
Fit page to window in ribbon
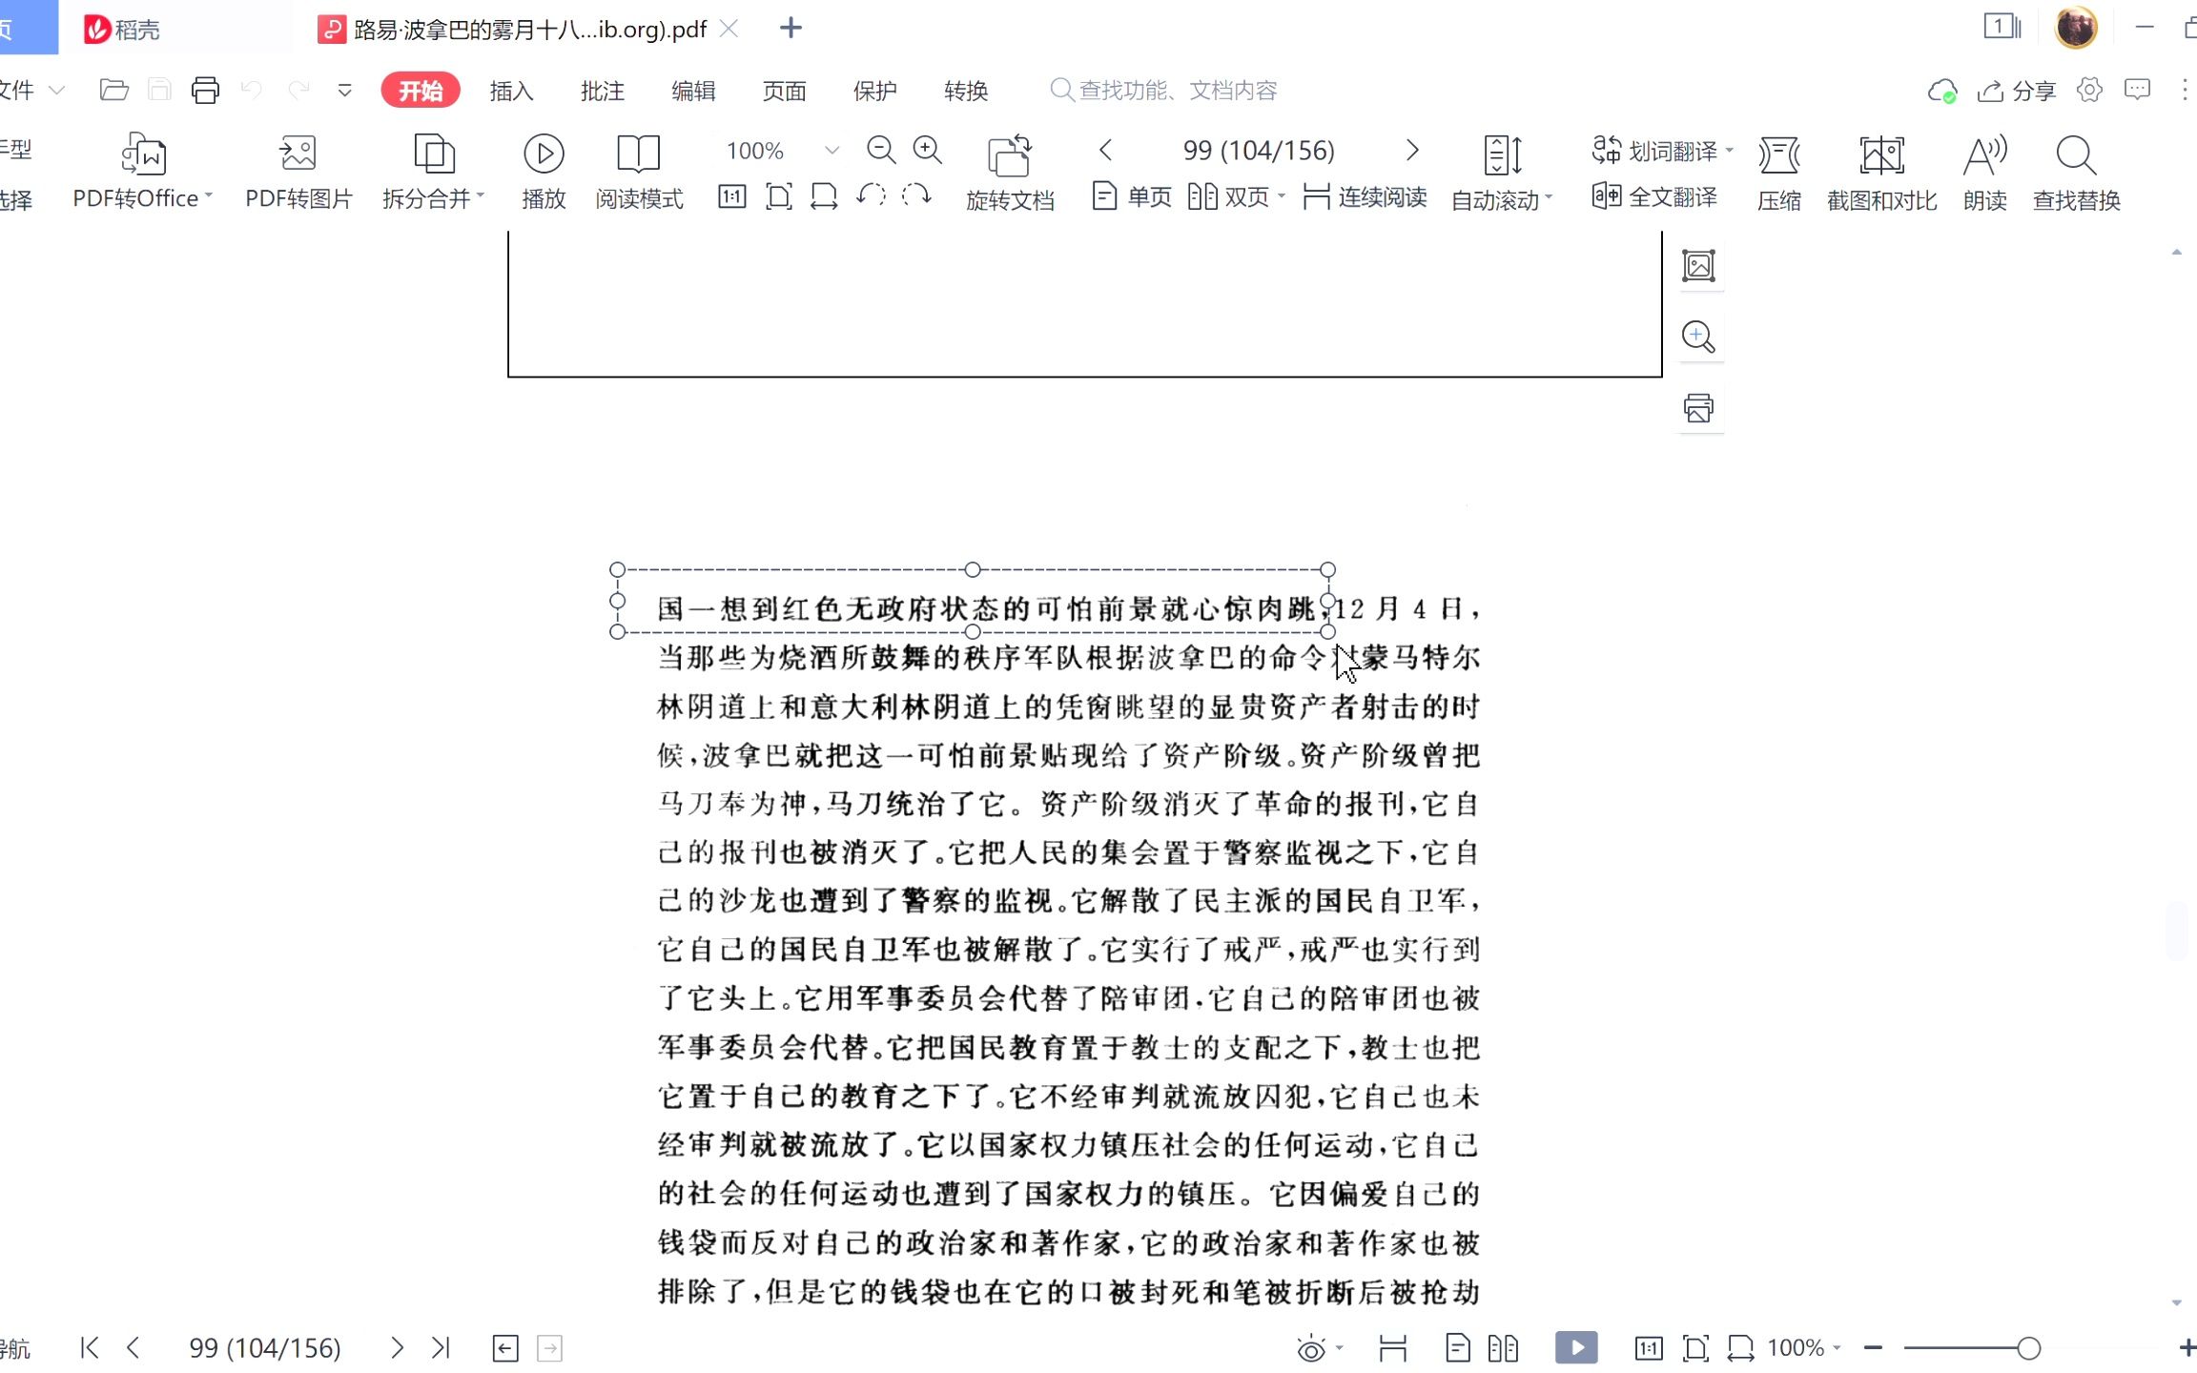[x=779, y=197]
